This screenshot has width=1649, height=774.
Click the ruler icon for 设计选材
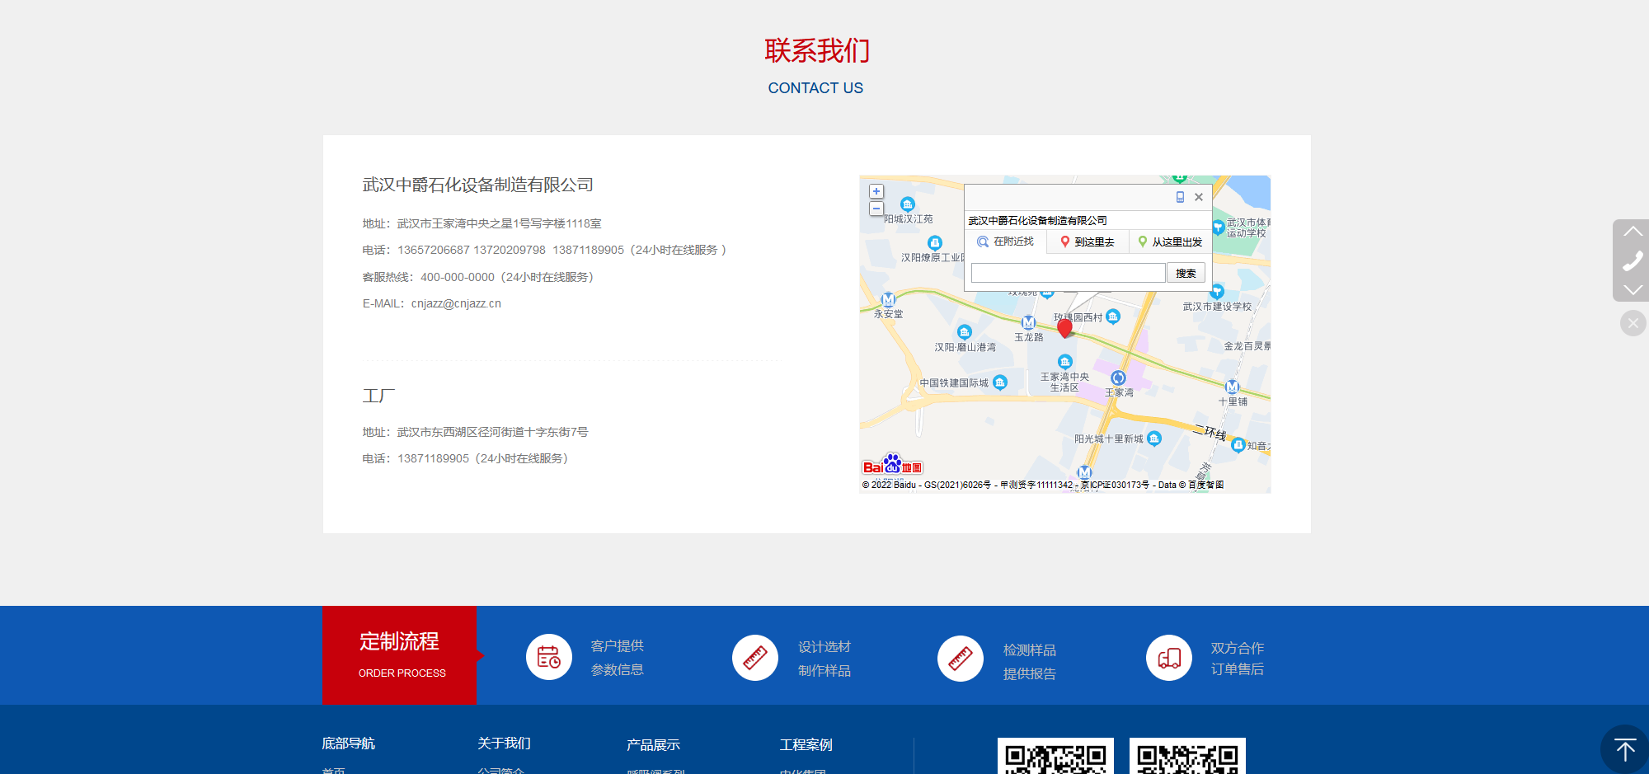tap(755, 658)
